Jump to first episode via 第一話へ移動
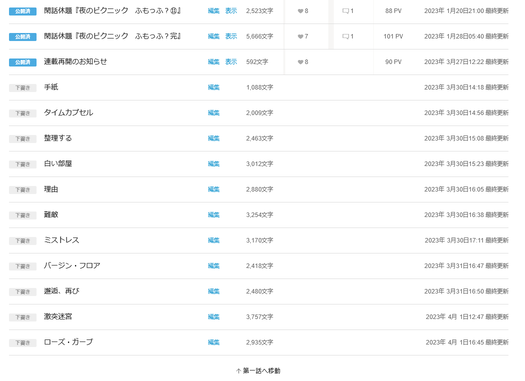 pyautogui.click(x=258, y=370)
